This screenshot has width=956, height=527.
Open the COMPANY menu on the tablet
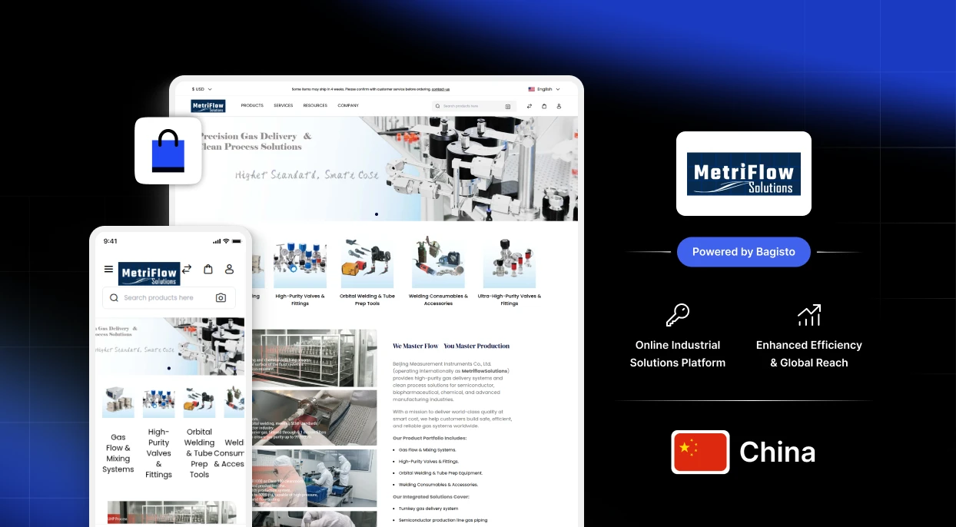(x=348, y=105)
